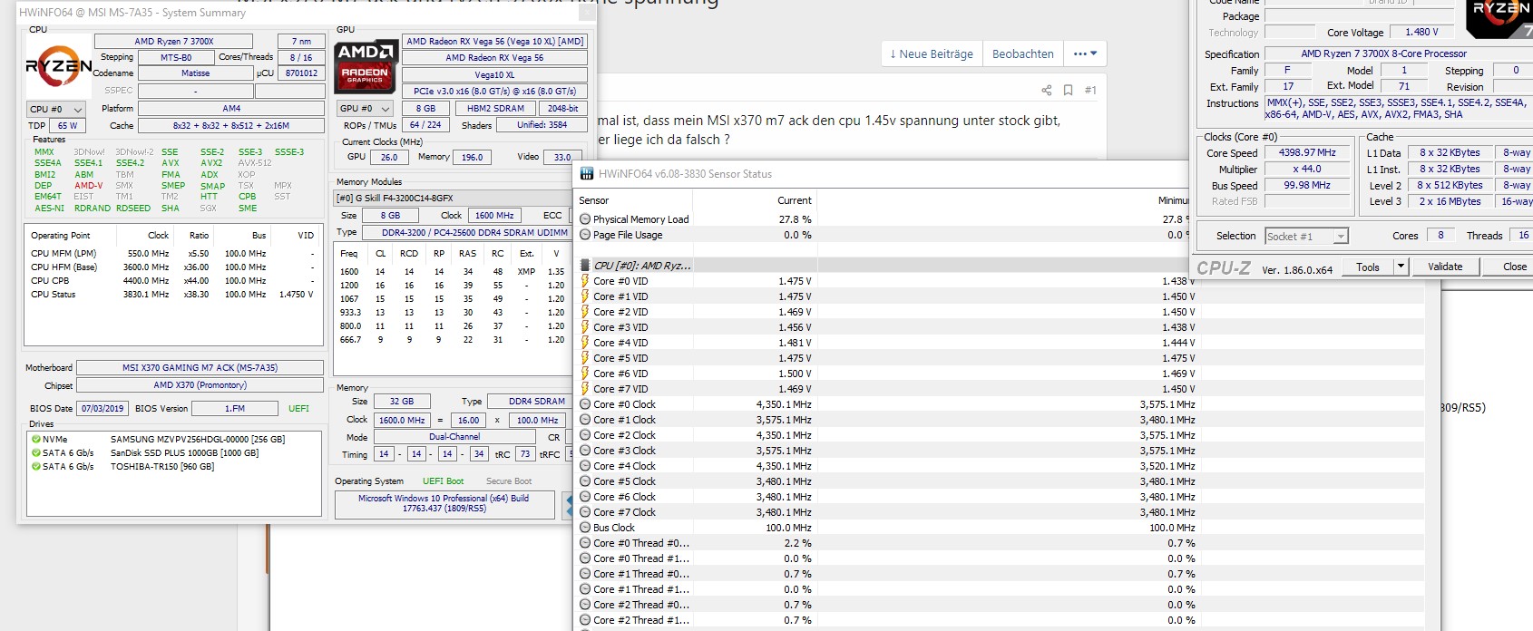This screenshot has height=631, width=1533.
Task: Click green check icon for SanDisk SSD PLUS
Action: [36, 452]
